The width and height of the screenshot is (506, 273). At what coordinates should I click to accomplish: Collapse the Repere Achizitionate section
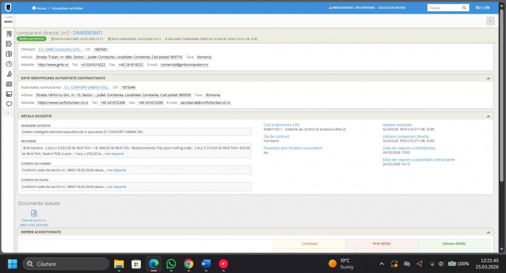coord(488,232)
